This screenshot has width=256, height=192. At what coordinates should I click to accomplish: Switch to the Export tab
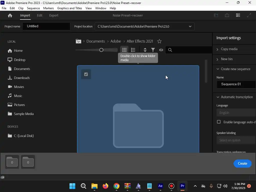click(54, 15)
